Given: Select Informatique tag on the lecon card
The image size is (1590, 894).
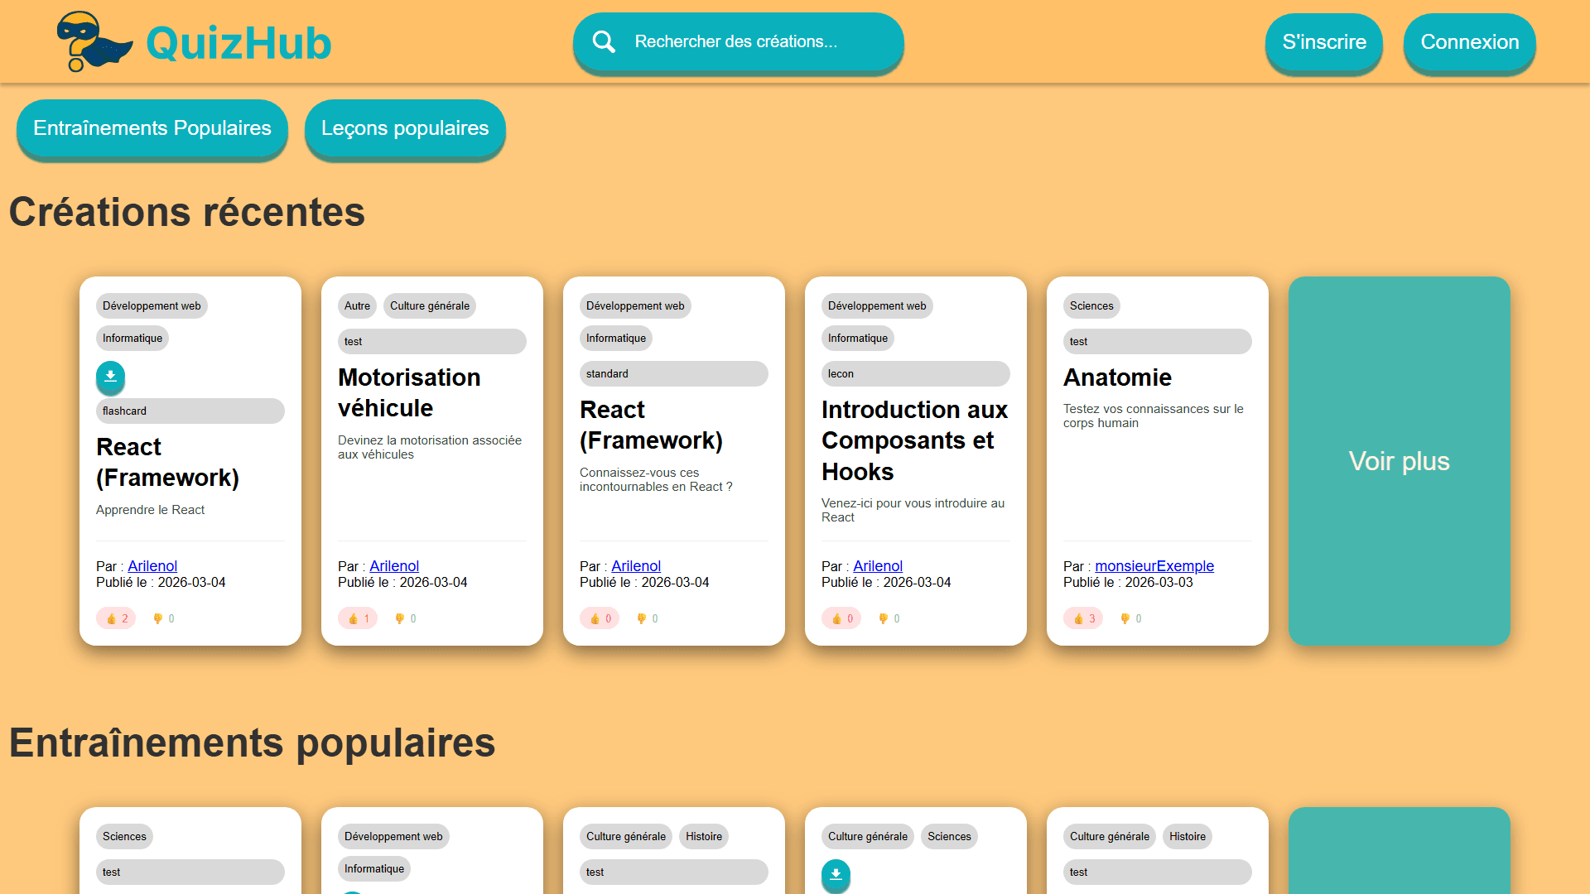Looking at the screenshot, I should coord(858,338).
